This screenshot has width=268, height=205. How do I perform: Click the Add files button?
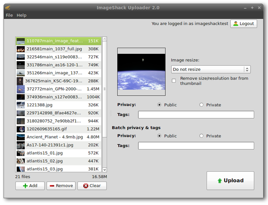pos(30,186)
